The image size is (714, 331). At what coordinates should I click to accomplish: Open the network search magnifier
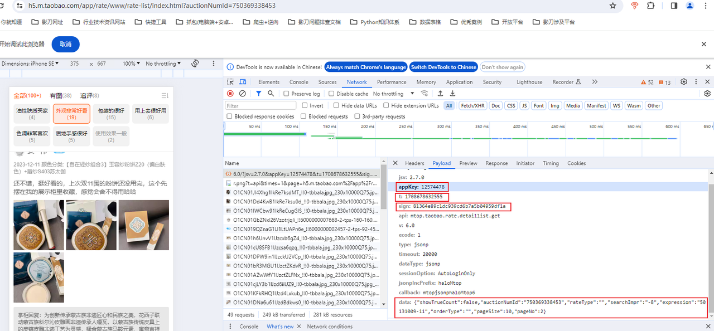[x=271, y=94]
